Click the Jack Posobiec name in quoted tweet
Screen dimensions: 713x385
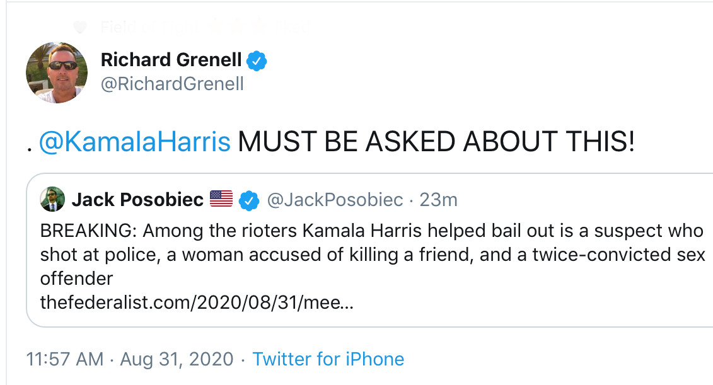click(x=137, y=200)
